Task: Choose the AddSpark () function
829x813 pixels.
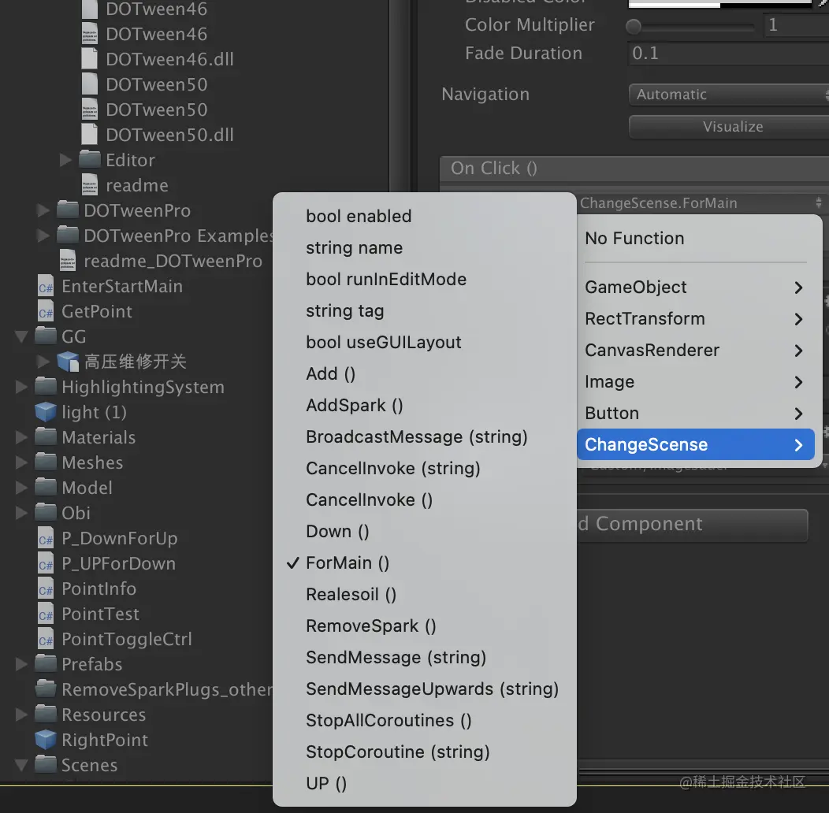Action: [x=425, y=406]
